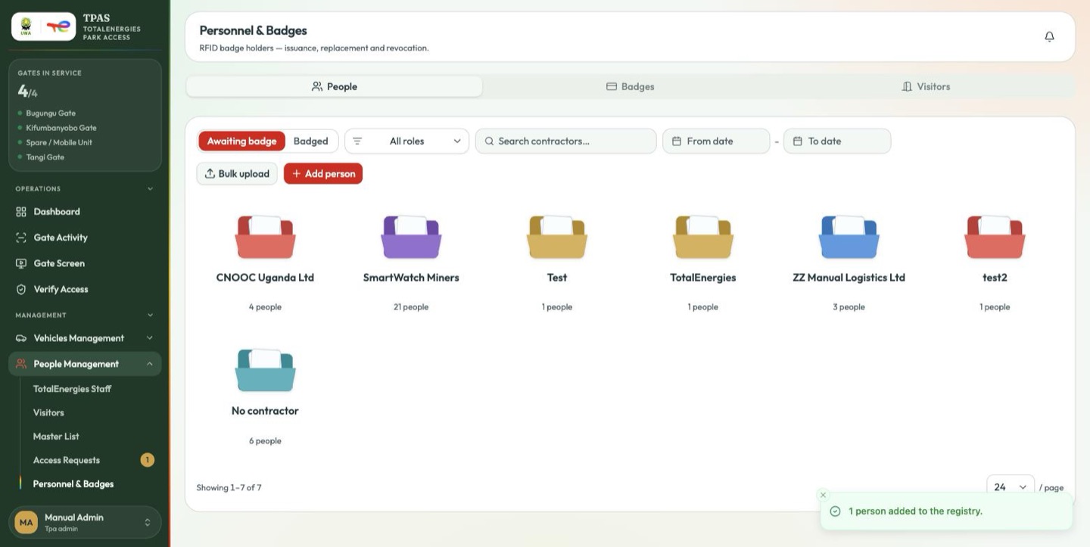Click the success checkmark icon in toast

(x=836, y=511)
